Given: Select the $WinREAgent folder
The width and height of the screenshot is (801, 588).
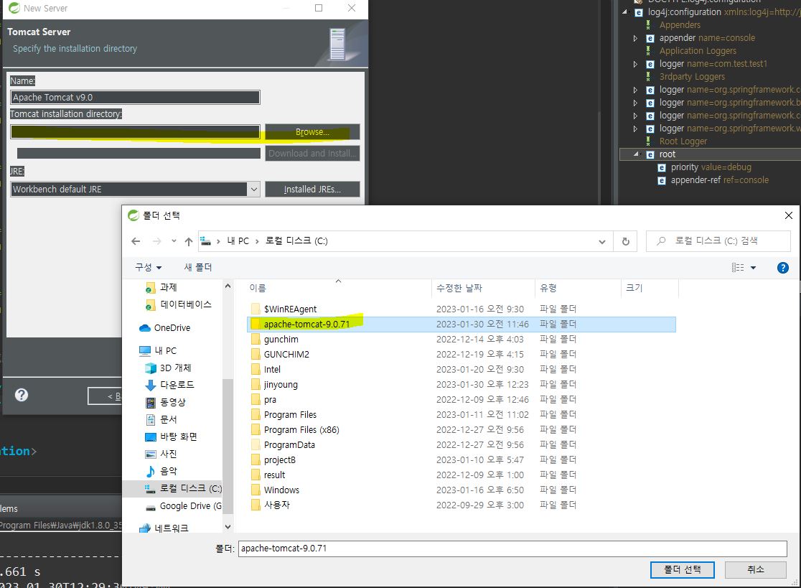Looking at the screenshot, I should click(x=290, y=309).
